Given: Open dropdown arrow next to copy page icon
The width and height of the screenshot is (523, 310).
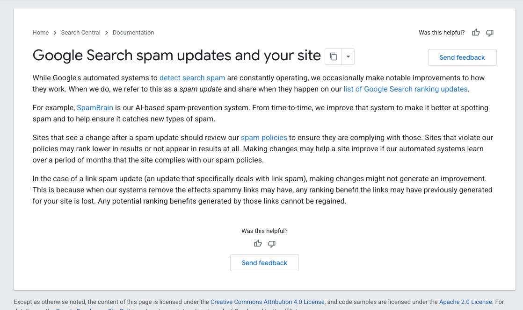Looking at the screenshot, I should [x=348, y=56].
